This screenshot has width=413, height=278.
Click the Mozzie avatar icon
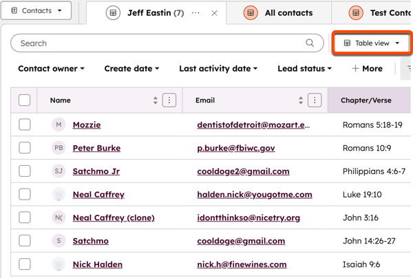point(59,125)
